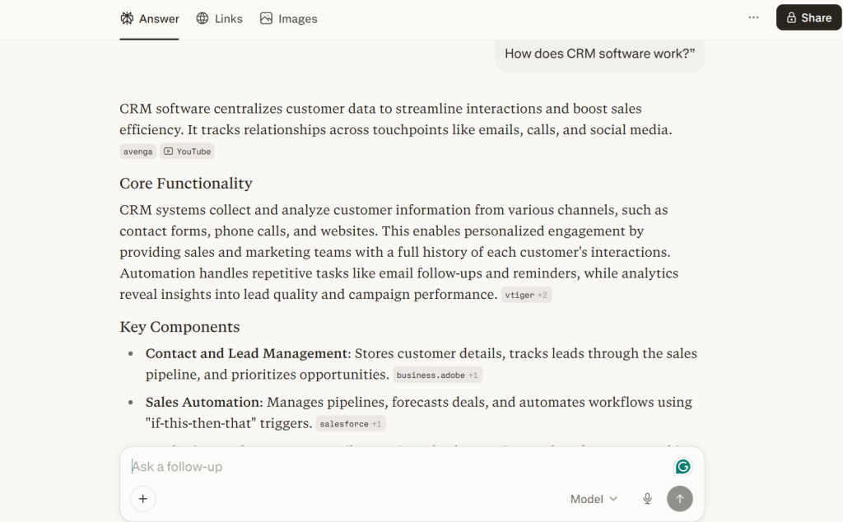Click the Ask a follow-up input field
This screenshot has width=843, height=522.
(329, 466)
